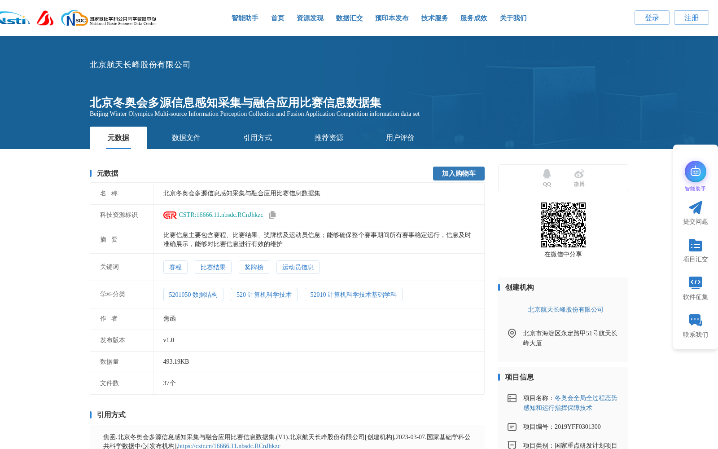Click the version value v1.0
Viewport: 718px width, 449px height.
tap(169, 340)
